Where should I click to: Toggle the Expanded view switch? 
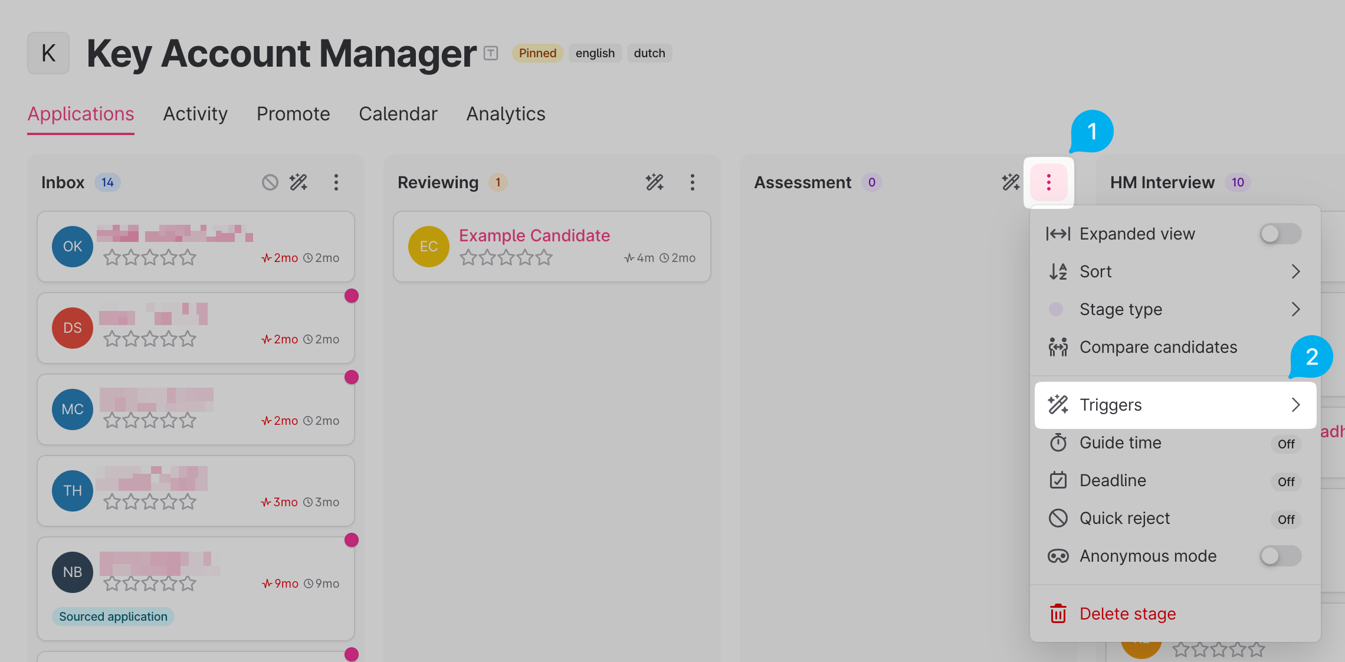coord(1280,234)
